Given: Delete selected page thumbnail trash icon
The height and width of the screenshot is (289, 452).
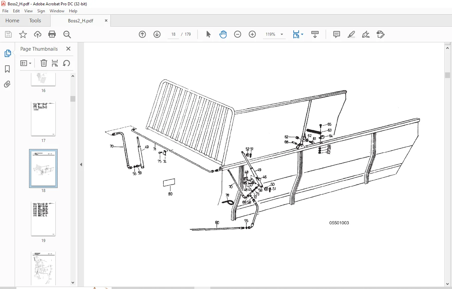Looking at the screenshot, I should click(44, 63).
